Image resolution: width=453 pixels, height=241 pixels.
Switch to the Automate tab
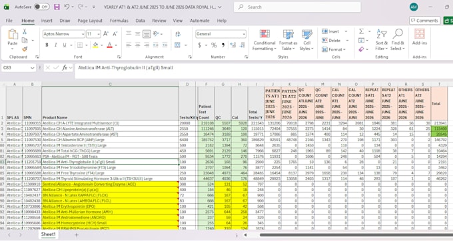tap(200, 21)
